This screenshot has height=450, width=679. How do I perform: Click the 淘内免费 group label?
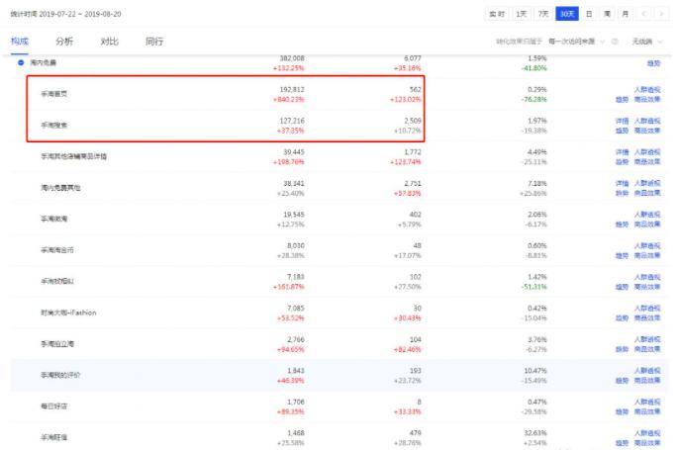43,62
